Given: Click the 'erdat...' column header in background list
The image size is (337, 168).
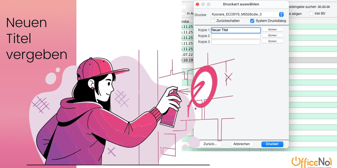Looking at the screenshot, I should click(187, 21).
